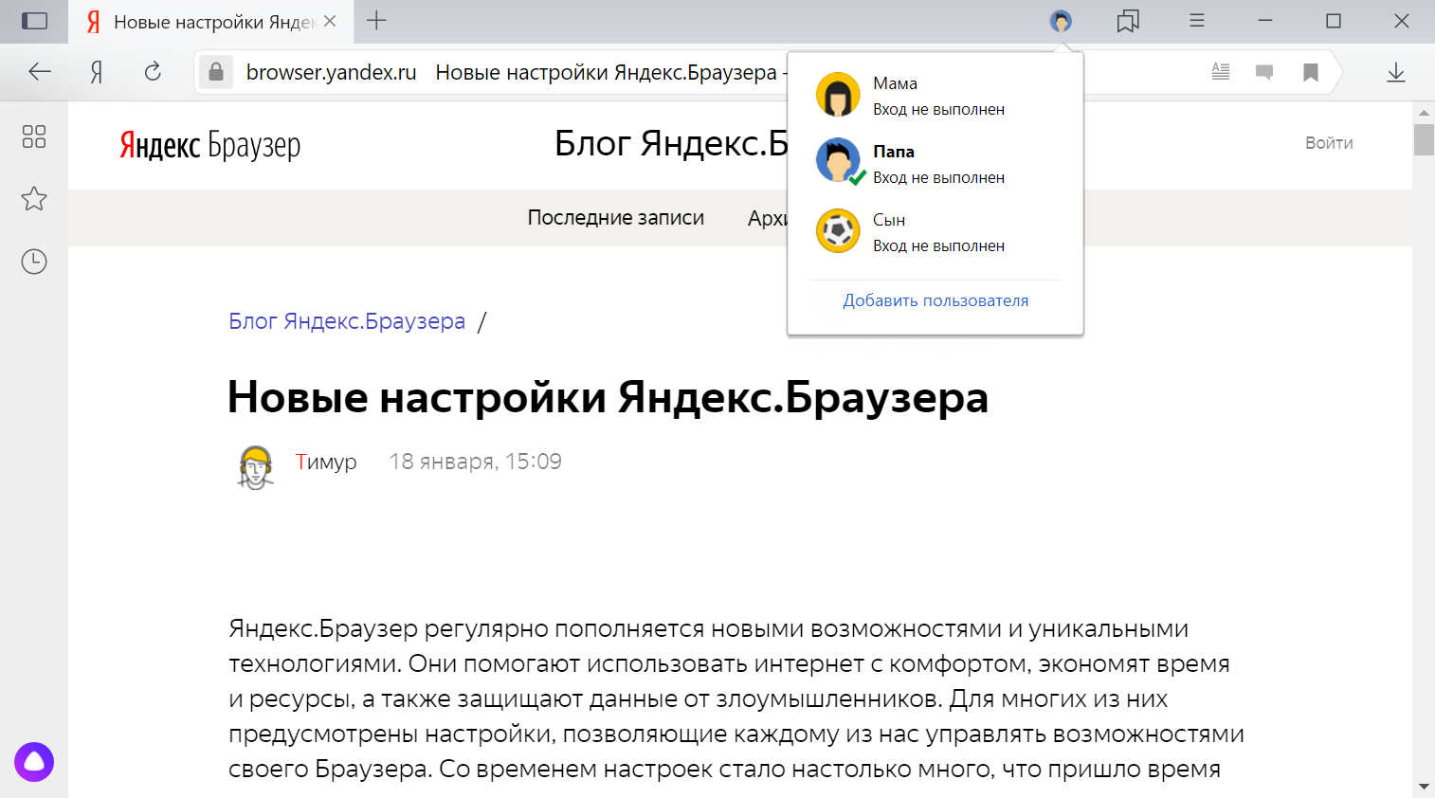Screen dimensions: 1435x798
Task: Open 'Последние записи' navigation item
Action: tap(616, 218)
